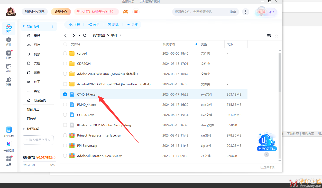Open the sort order icon

coord(269,36)
